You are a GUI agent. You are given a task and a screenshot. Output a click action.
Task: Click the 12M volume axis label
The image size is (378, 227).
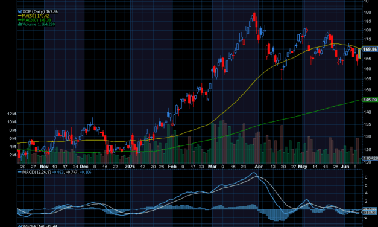pos(11,113)
